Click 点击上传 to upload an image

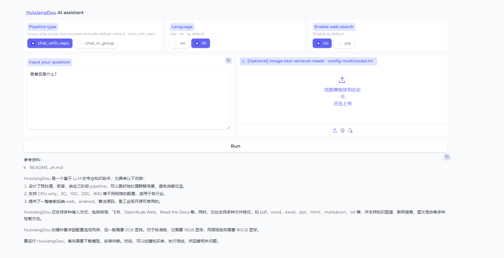(342, 104)
